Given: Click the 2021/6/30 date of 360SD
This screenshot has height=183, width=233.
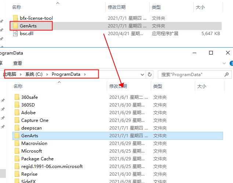Looking at the screenshot, I should pyautogui.click(x=127, y=105).
